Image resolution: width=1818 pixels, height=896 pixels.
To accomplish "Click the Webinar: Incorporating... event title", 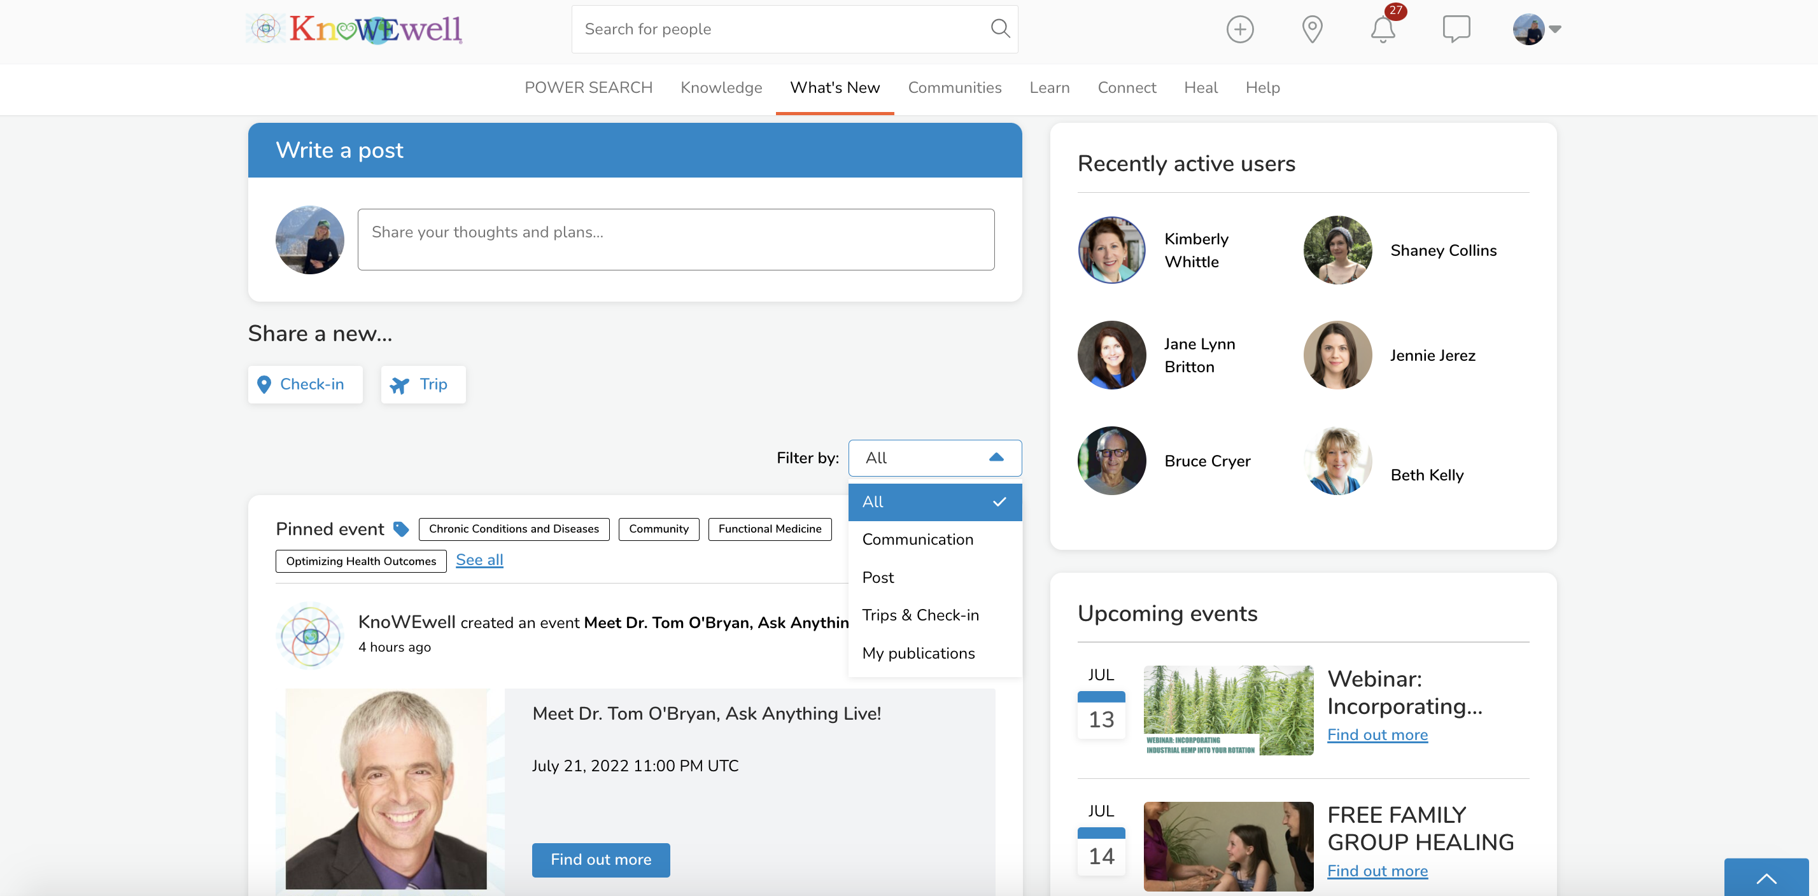I will click(x=1404, y=692).
